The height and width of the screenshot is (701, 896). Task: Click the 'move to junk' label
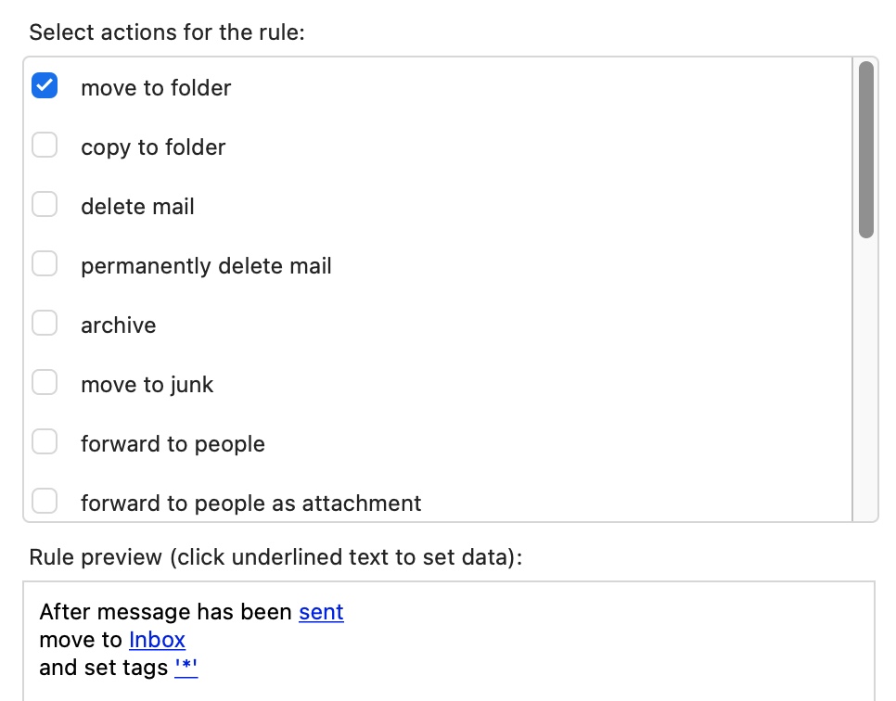[x=147, y=385]
